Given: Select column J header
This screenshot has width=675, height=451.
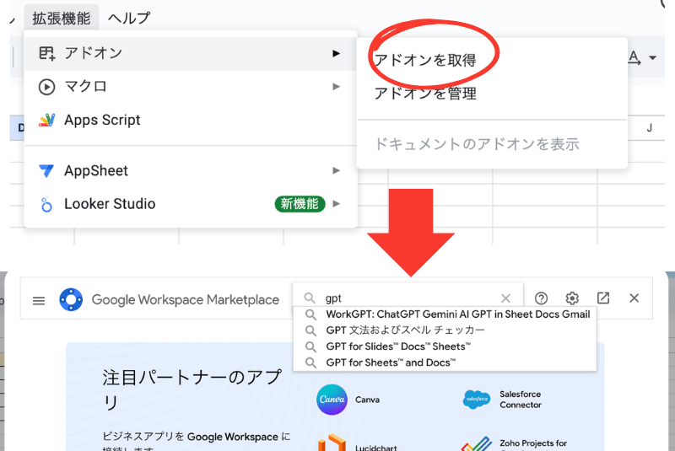Looking at the screenshot, I should click(x=649, y=127).
